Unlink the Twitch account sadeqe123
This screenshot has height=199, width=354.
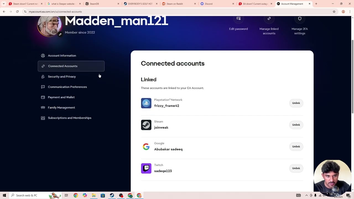pos(296,168)
